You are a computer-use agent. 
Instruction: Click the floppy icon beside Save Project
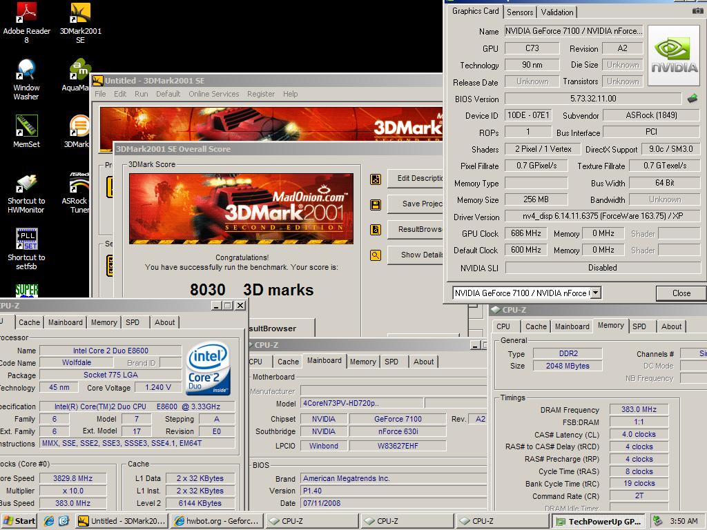[x=376, y=205]
